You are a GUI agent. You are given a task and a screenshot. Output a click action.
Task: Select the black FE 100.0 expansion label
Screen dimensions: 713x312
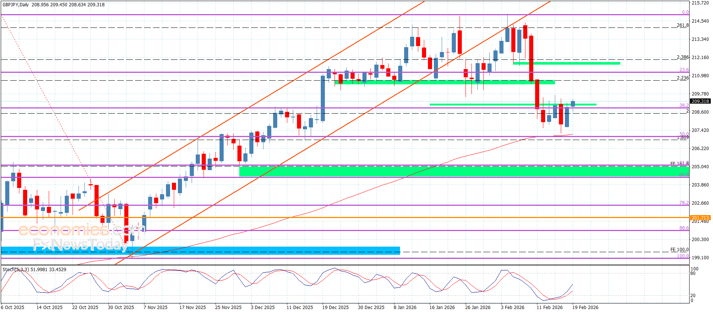(x=680, y=250)
